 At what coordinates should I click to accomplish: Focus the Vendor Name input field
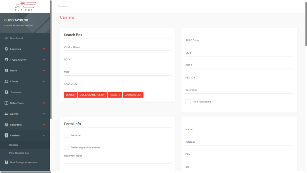[x=118, y=47]
